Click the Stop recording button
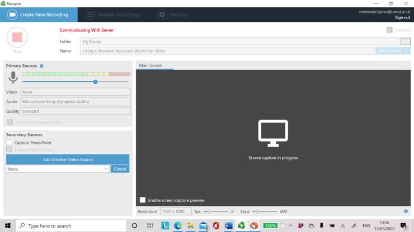 17,37
